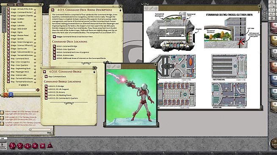Open the link icon for Image - Ogres
The image size is (277, 155).
pos(8,32)
